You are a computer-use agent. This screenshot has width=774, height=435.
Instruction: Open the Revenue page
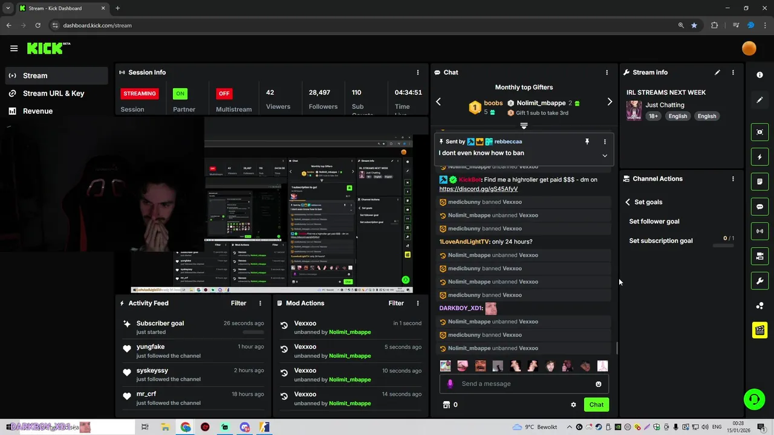pos(57,111)
